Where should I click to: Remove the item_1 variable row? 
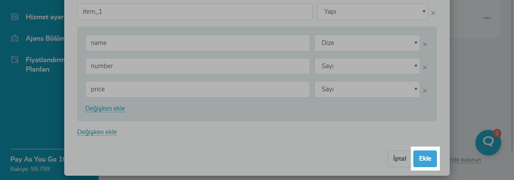(433, 13)
